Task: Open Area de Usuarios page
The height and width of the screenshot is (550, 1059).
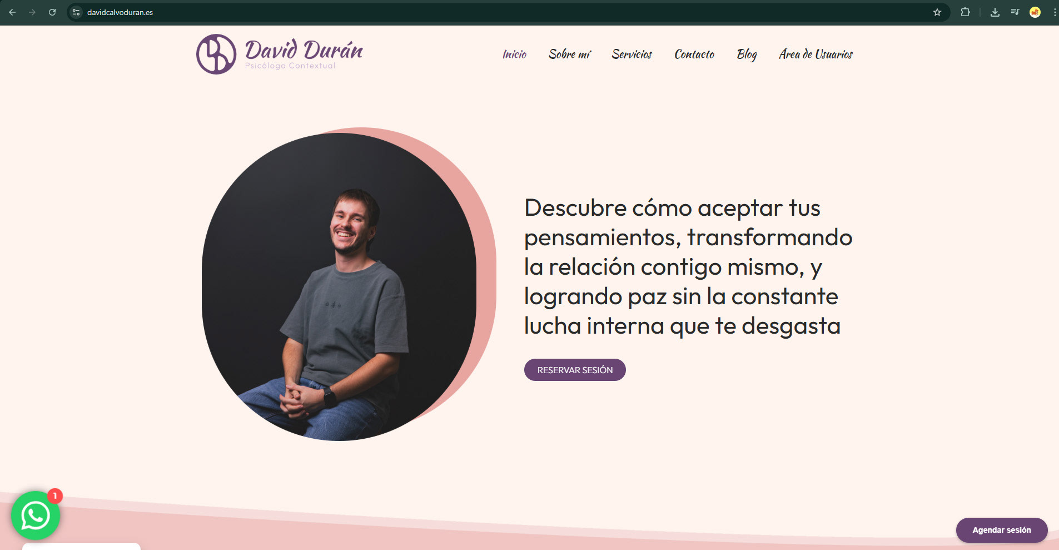Action: (x=816, y=54)
